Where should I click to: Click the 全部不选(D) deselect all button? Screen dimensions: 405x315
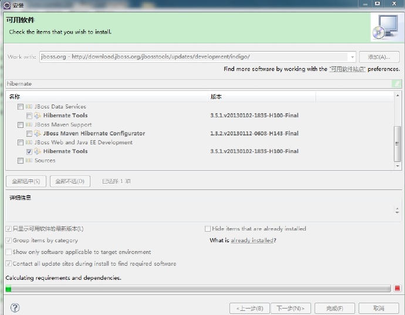[x=70, y=181]
